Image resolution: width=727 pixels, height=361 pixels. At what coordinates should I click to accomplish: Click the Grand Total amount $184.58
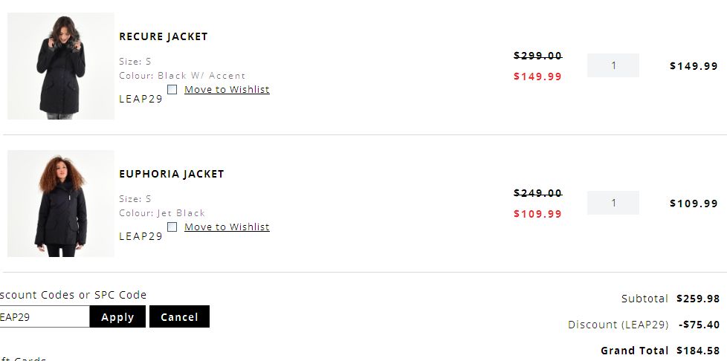point(698,351)
